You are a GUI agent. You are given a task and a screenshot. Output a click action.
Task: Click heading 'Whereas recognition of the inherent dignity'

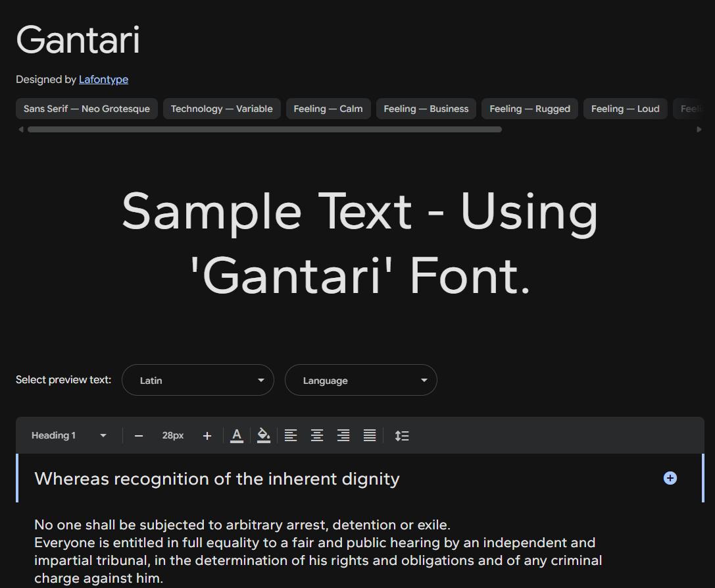click(217, 479)
